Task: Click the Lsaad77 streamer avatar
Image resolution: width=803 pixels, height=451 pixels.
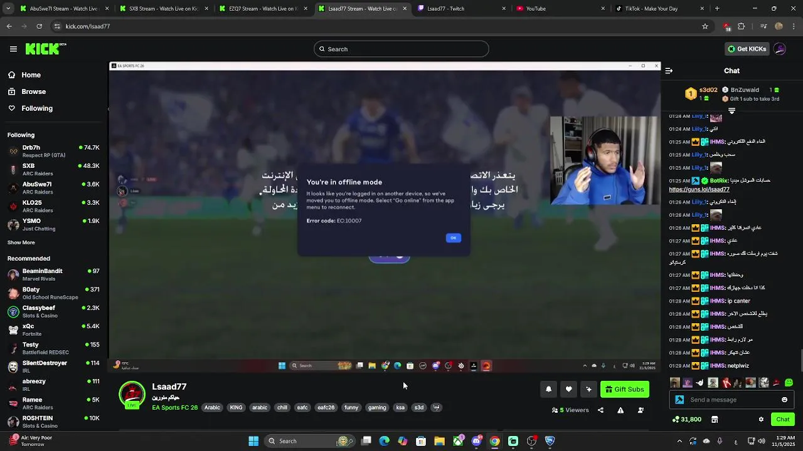Action: (x=132, y=395)
